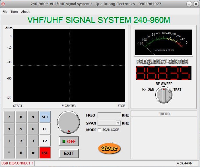Click keypad button 8

(x=21, y=117)
